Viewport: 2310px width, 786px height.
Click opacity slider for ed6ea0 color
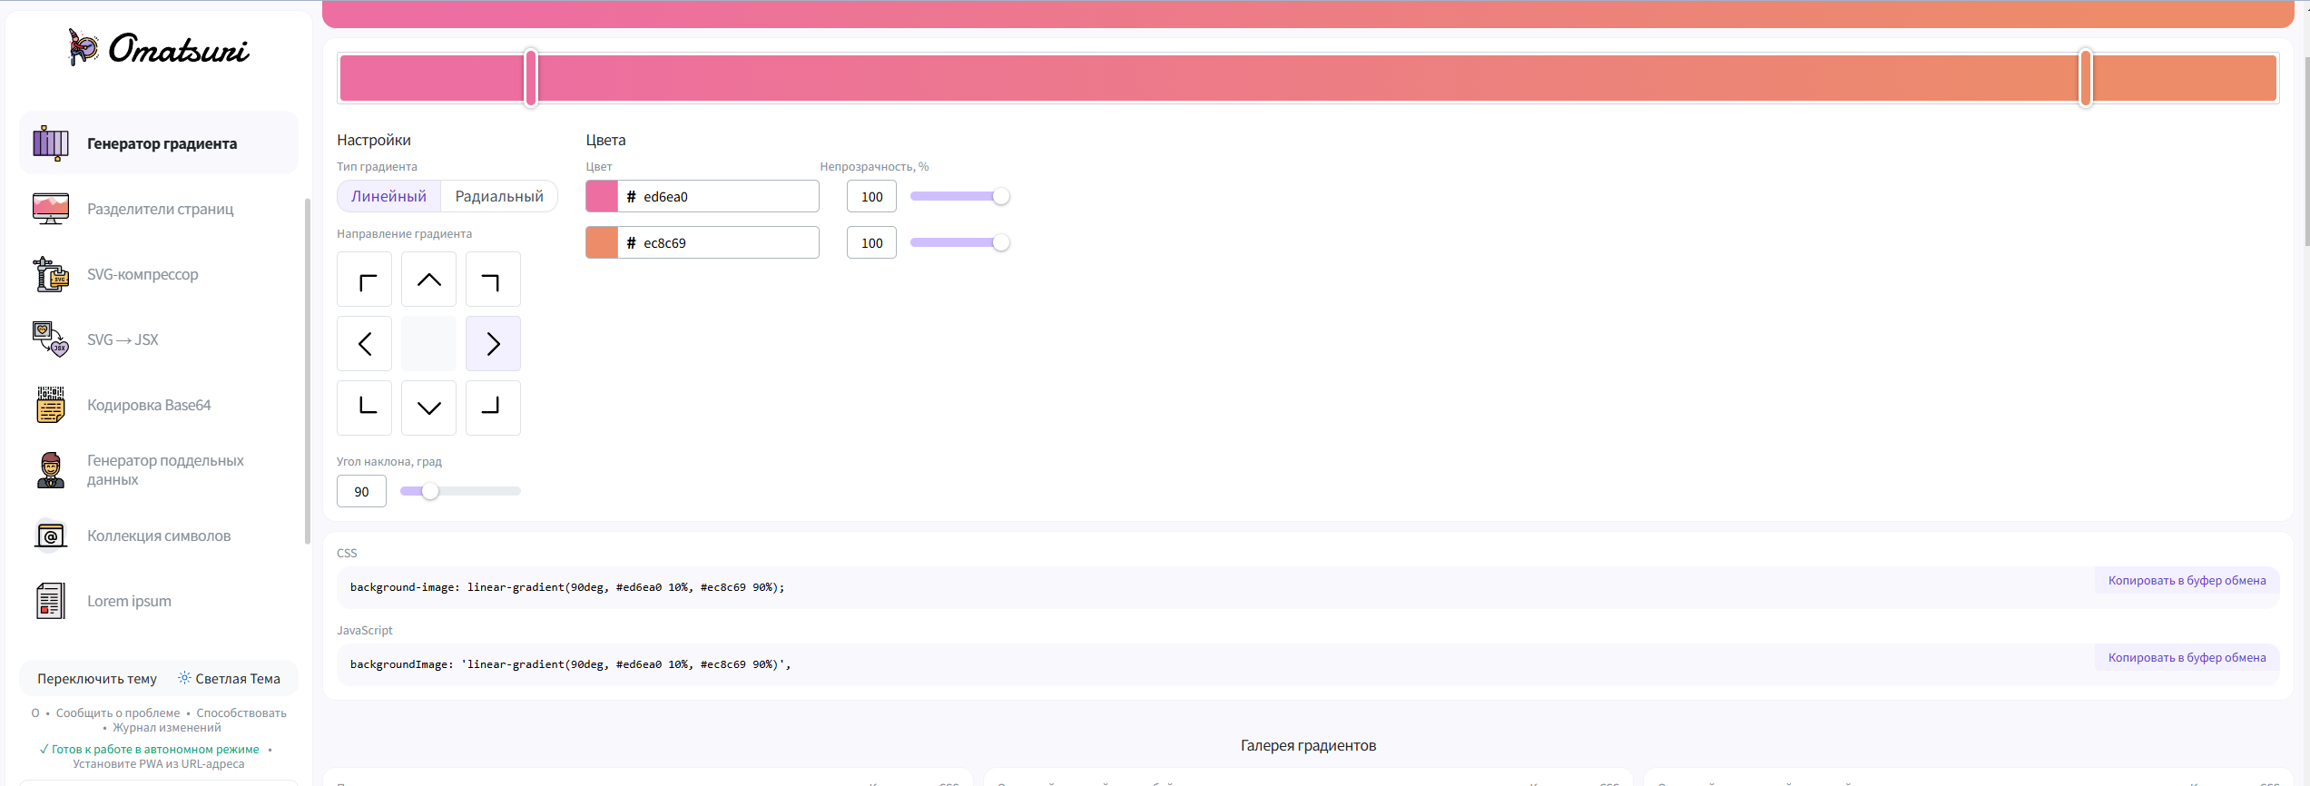[959, 196]
